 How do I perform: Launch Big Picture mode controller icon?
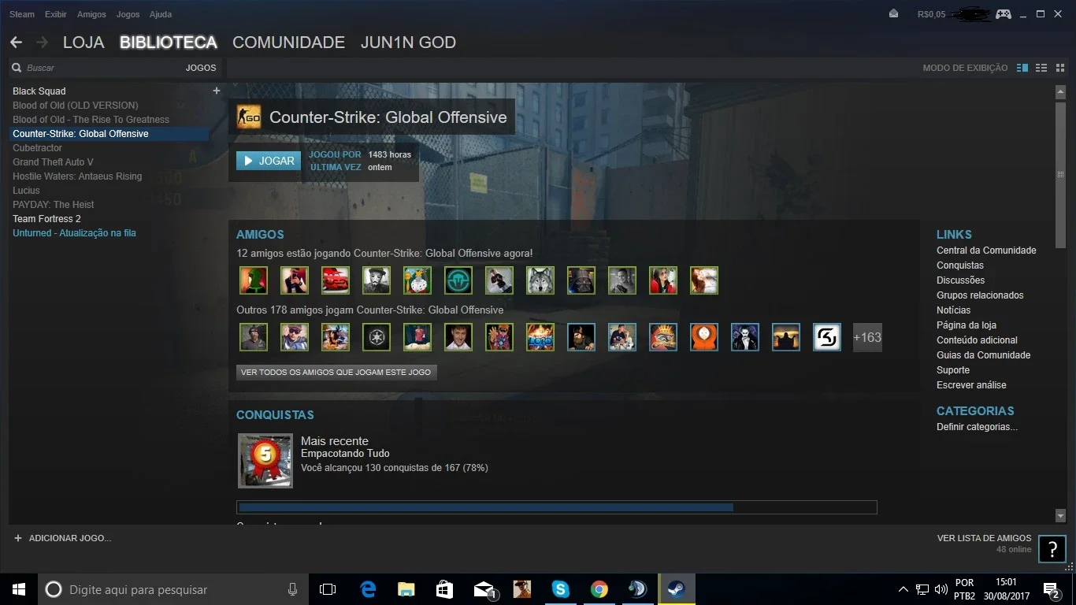tap(1003, 14)
